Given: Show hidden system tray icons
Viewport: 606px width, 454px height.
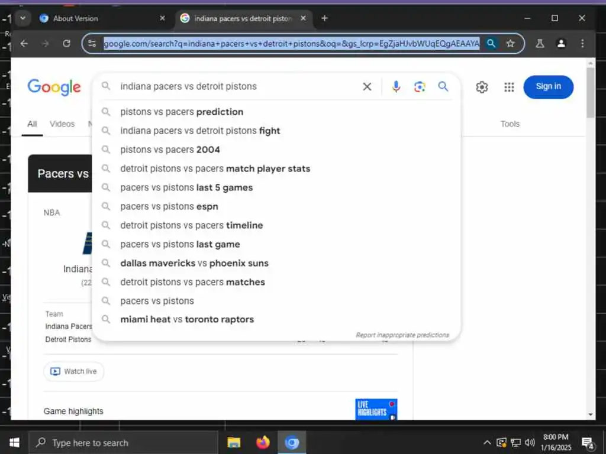Looking at the screenshot, I should click(x=487, y=442).
